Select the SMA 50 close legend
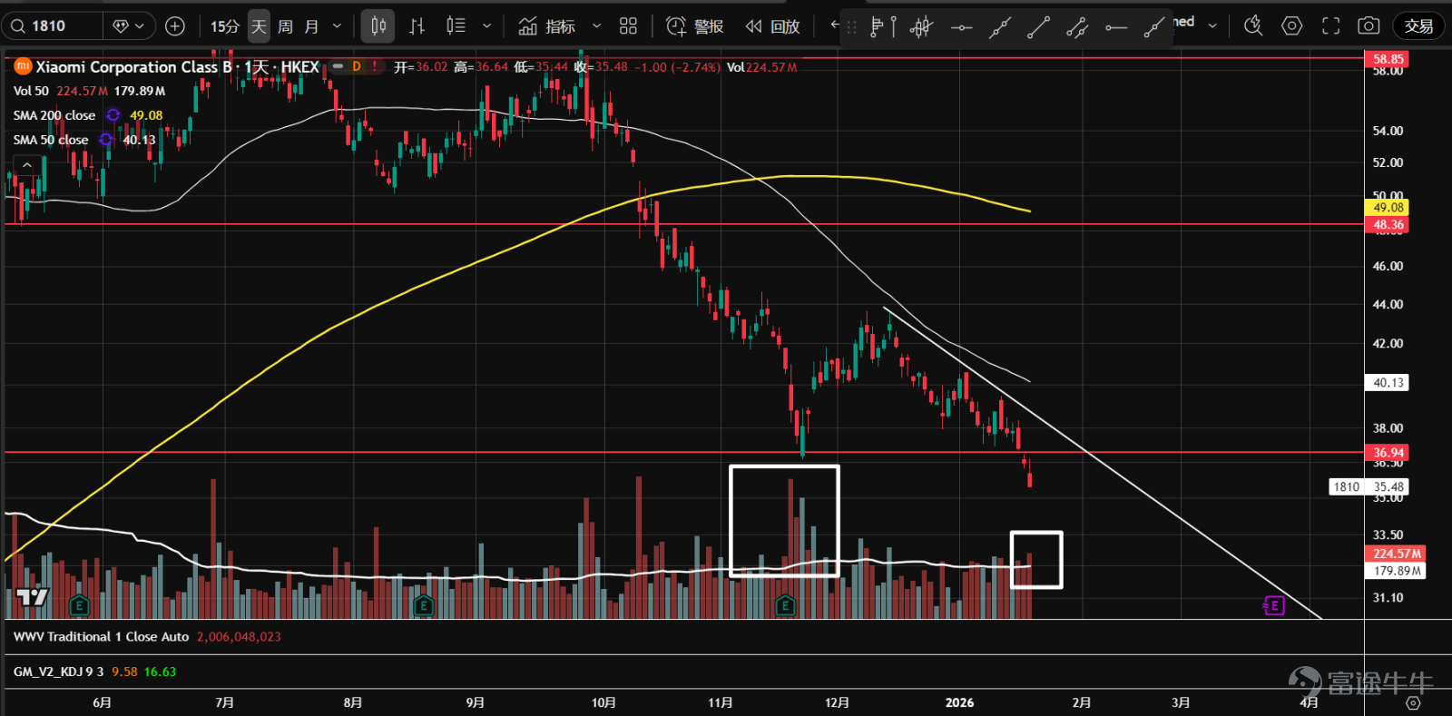Viewport: 1452px width, 716px height. pyautogui.click(x=51, y=140)
